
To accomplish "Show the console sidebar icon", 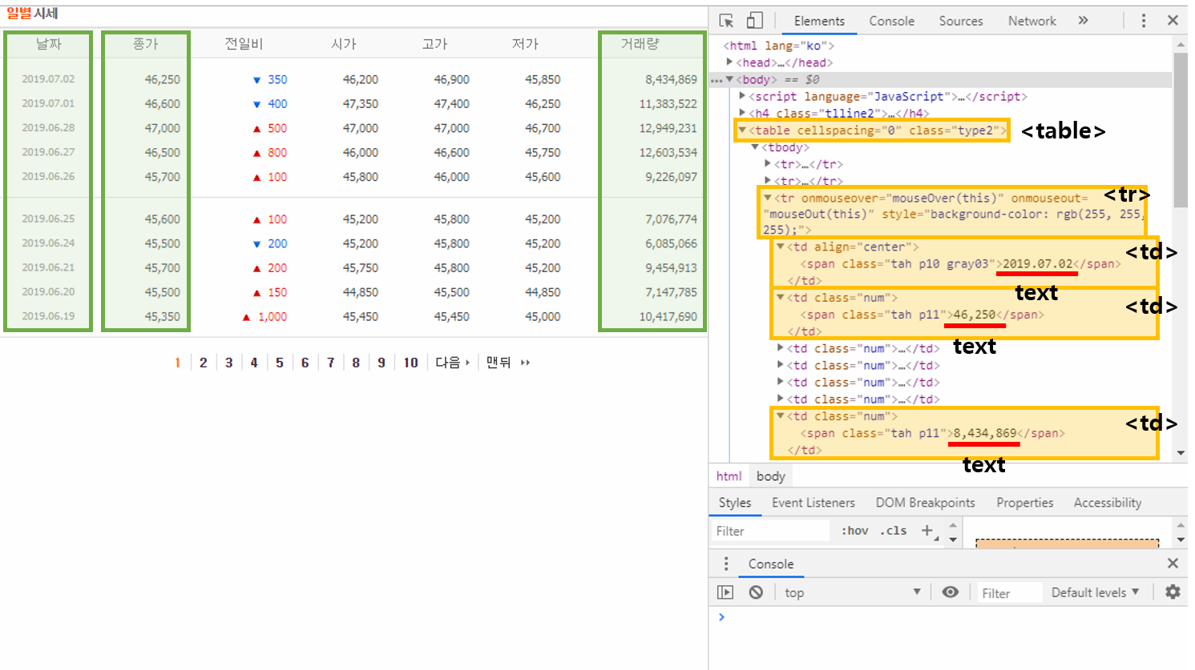I will pyautogui.click(x=725, y=592).
